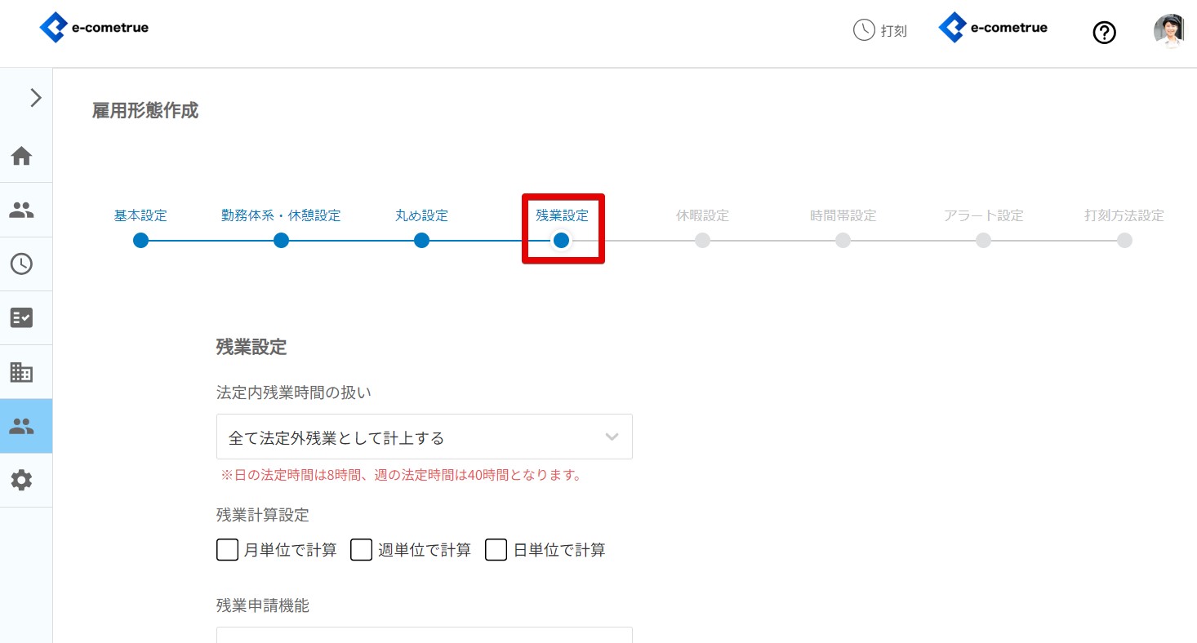The image size is (1197, 643).
Task: Click the clock icon in sidebar
Action: (x=21, y=264)
